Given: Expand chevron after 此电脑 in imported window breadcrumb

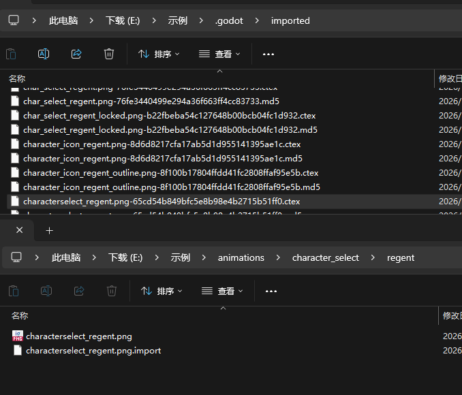Looking at the screenshot, I should click(91, 20).
